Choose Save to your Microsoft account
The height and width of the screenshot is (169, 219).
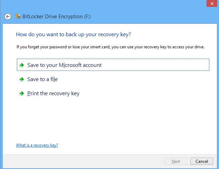[64, 65]
